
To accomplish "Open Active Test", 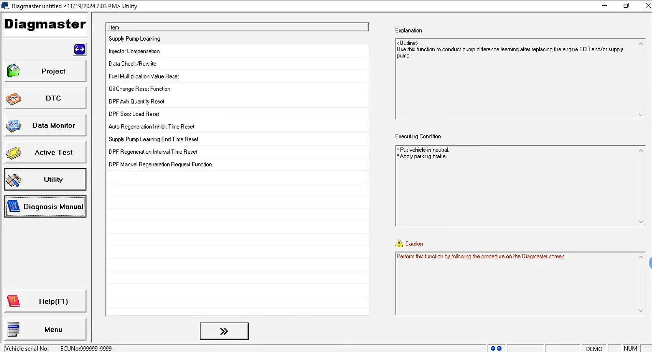I will coord(45,152).
